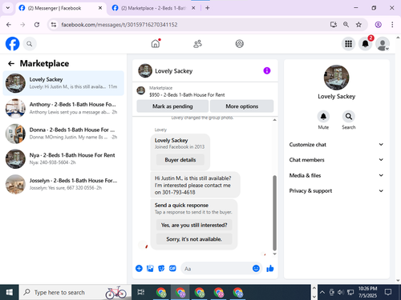
Task: Switch to Messenger | Facebook tab
Action: coord(60,8)
